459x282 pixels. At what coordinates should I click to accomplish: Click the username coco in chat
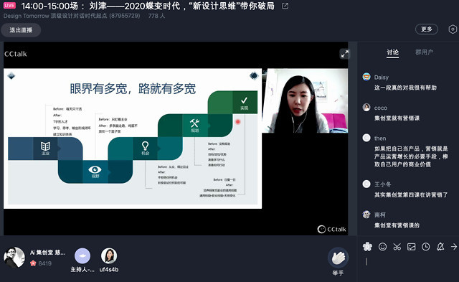[x=381, y=108]
